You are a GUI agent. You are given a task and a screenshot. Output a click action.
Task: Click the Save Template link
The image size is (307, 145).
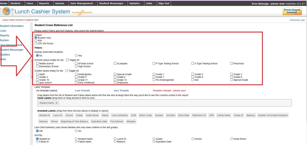121,91
